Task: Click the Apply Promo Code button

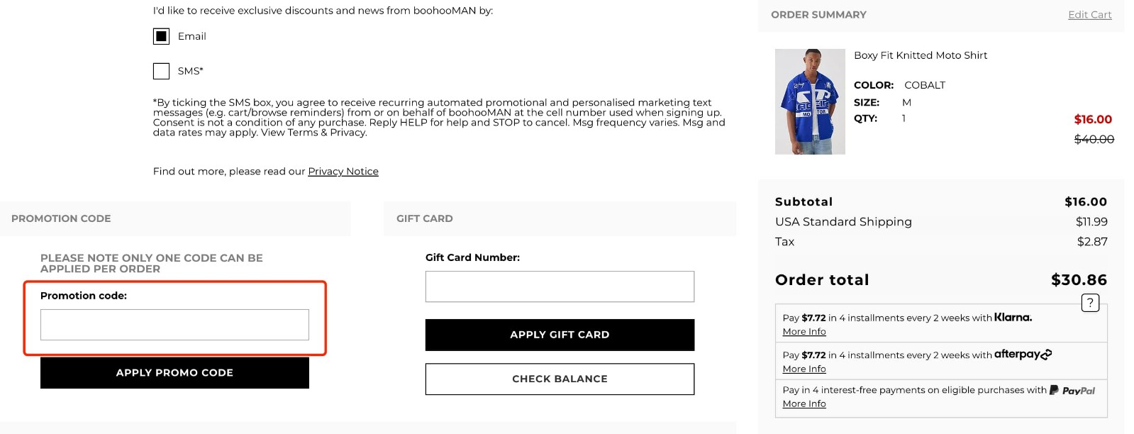Action: click(174, 372)
